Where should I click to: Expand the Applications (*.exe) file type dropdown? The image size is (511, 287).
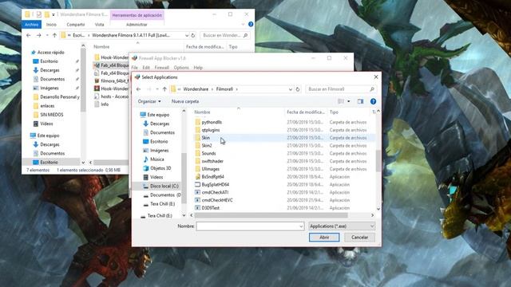[372, 226]
